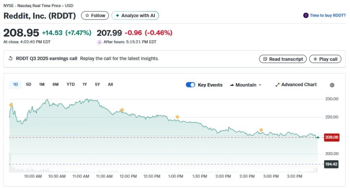Expand the Mountain chart type dropdown
Image resolution: width=350 pixels, height=188 pixels.
(245, 85)
